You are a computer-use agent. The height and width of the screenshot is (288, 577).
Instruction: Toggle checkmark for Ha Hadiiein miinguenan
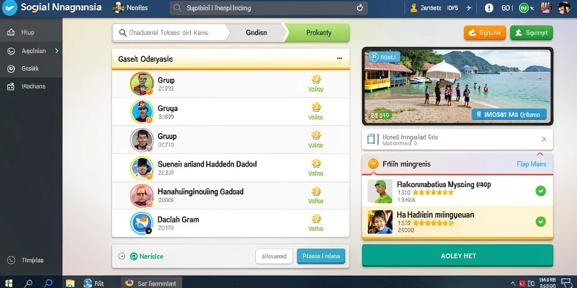pos(540,222)
